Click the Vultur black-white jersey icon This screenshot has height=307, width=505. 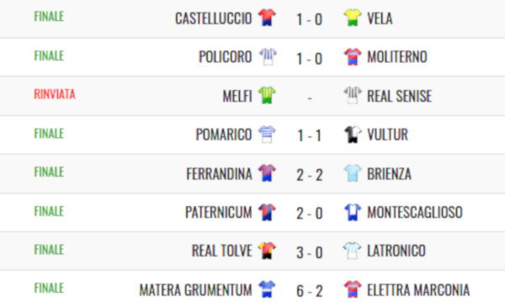click(x=353, y=134)
